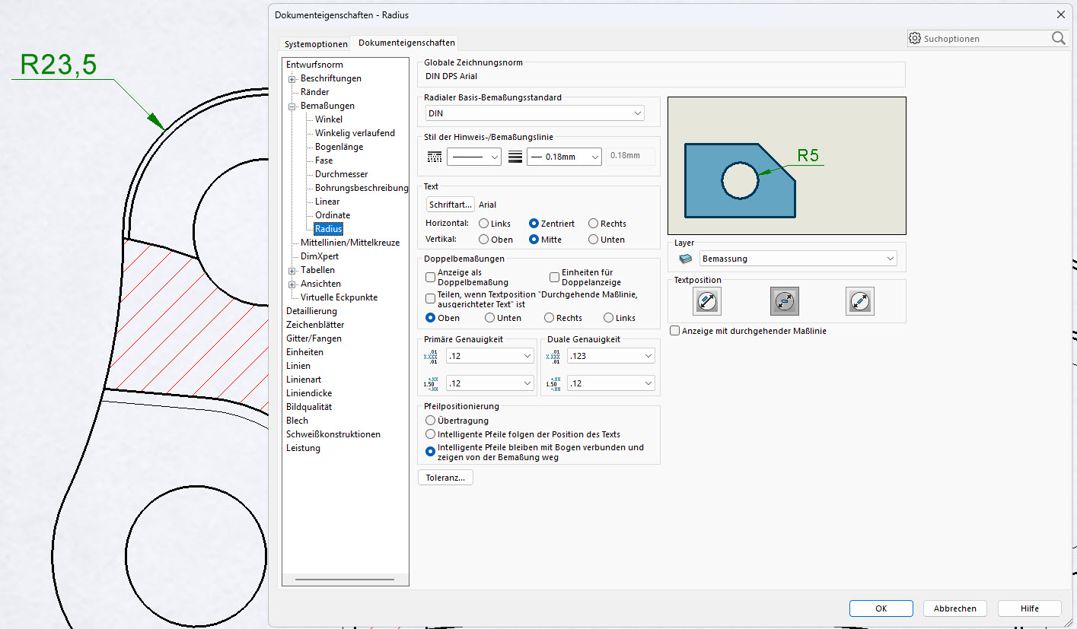Select Ordinate in the tree

click(x=333, y=215)
